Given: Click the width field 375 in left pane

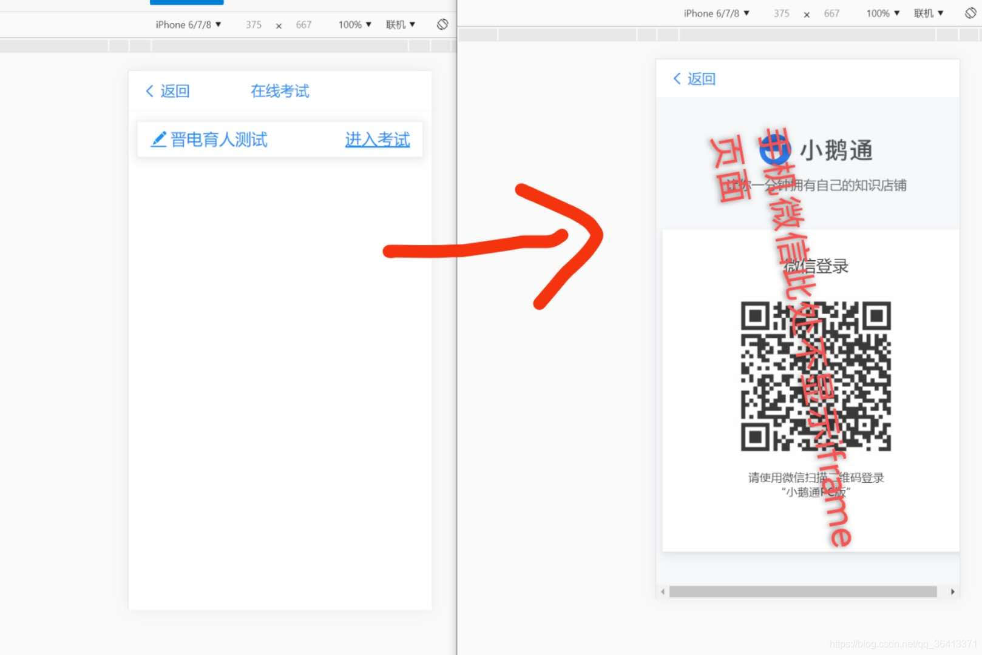Looking at the screenshot, I should tap(254, 25).
